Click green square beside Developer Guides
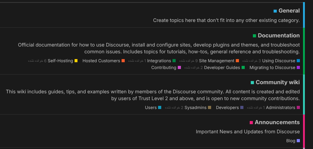Viewport: 313px width, 149px height. (x=243, y=67)
